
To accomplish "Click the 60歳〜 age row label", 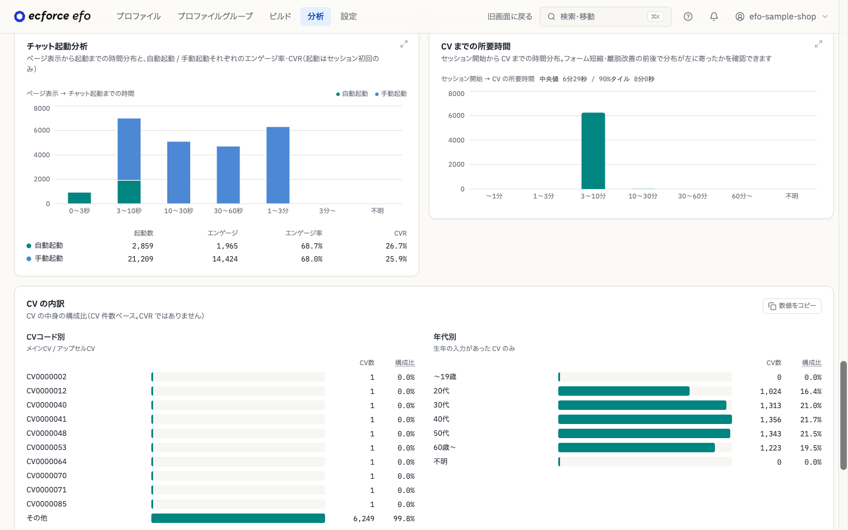I will tap(445, 448).
